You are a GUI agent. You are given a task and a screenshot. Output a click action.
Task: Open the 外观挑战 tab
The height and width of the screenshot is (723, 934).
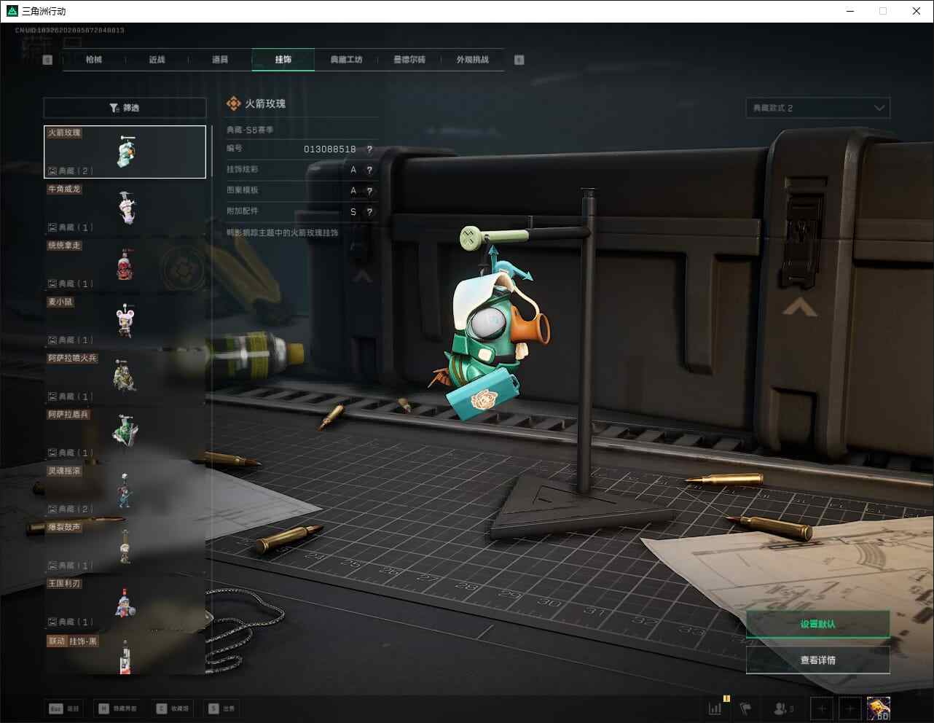(472, 60)
